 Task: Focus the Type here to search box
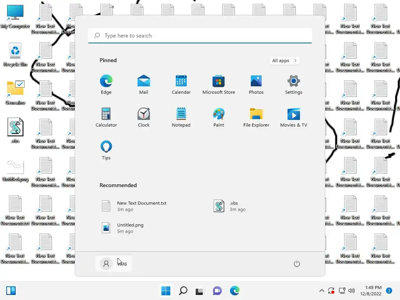200,36
